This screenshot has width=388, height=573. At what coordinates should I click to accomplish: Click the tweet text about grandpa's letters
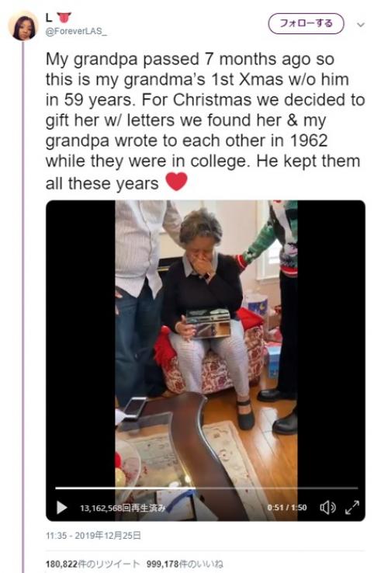tap(205, 120)
